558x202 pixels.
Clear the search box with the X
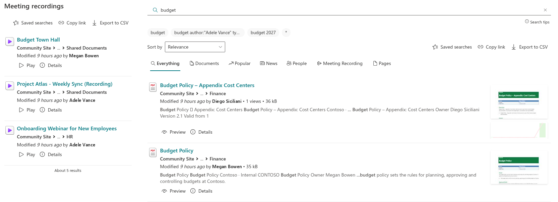pos(545,10)
